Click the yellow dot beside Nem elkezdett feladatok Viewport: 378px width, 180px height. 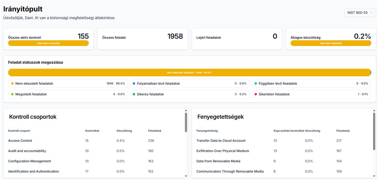pyautogui.click(x=12, y=84)
